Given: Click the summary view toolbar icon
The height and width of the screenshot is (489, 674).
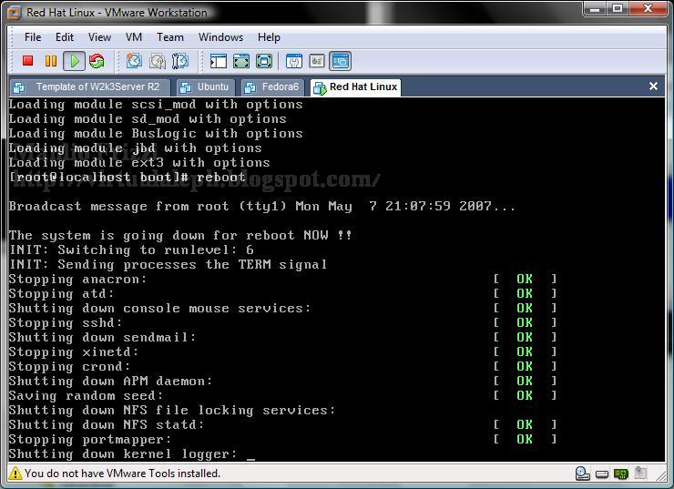Looking at the screenshot, I should pyautogui.click(x=294, y=61).
